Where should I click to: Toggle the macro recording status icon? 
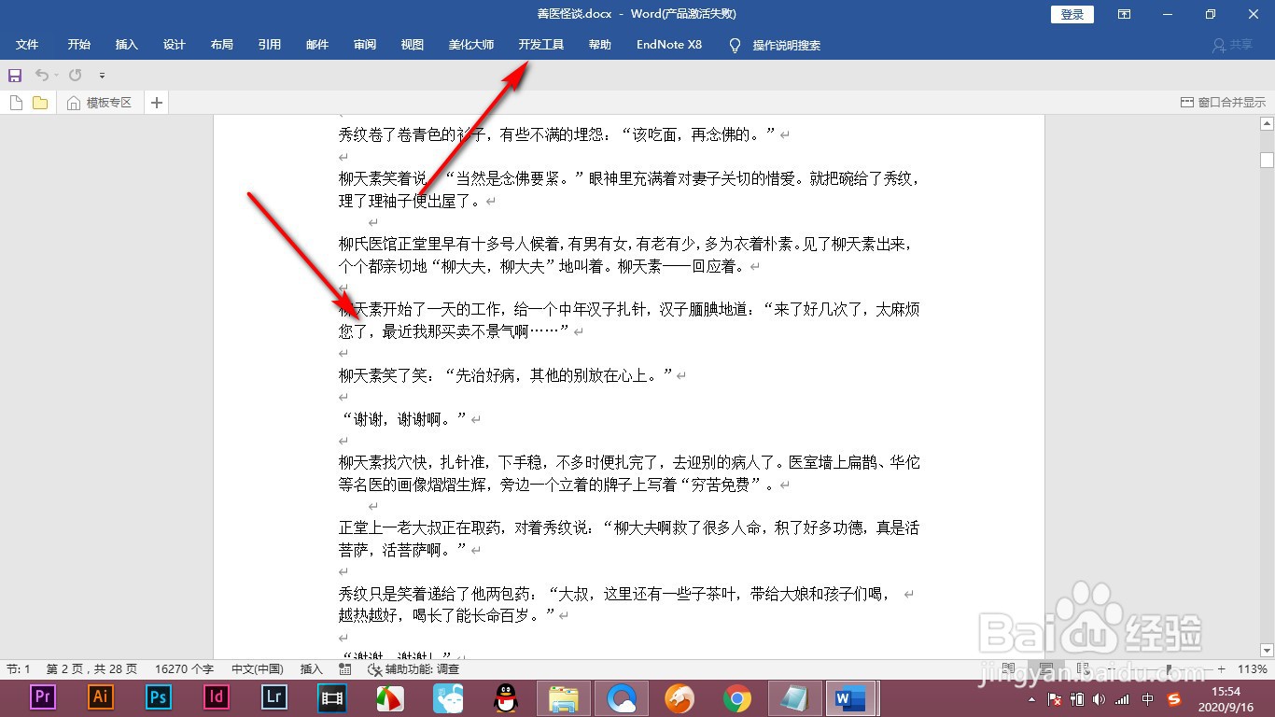345,668
